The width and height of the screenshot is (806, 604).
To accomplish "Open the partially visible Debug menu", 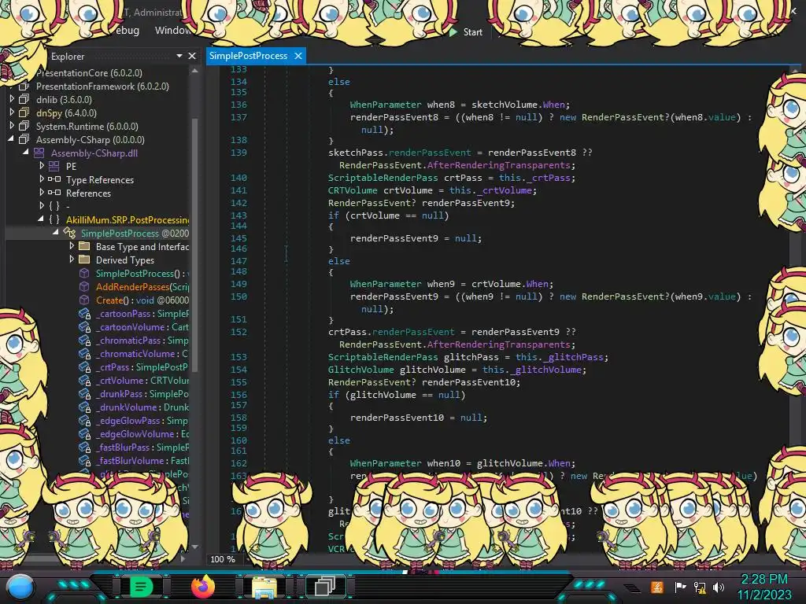I will (x=127, y=31).
